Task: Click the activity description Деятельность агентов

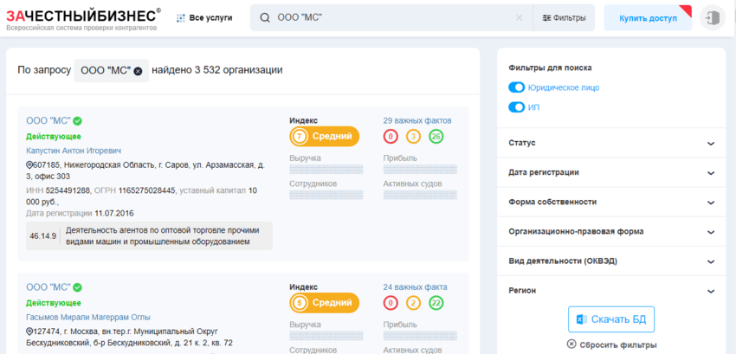Action: tap(163, 236)
